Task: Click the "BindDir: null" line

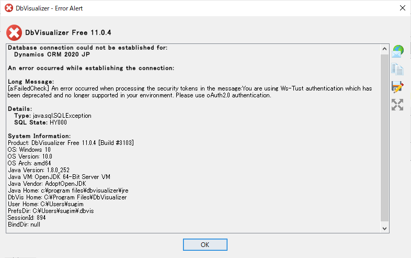Action: [x=24, y=225]
